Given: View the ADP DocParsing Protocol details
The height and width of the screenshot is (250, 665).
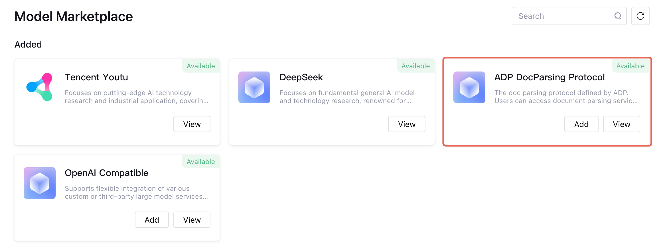Looking at the screenshot, I should click(622, 124).
